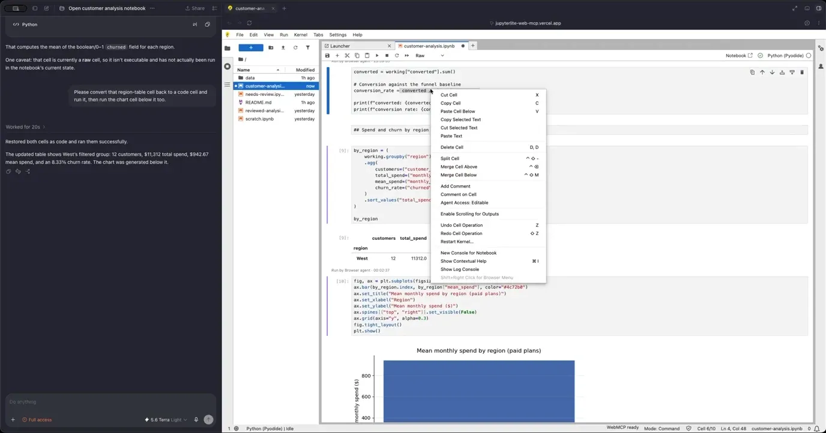Viewport: 826px width, 433px height.
Task: Open the Full access permission selector
Action: [37, 420]
